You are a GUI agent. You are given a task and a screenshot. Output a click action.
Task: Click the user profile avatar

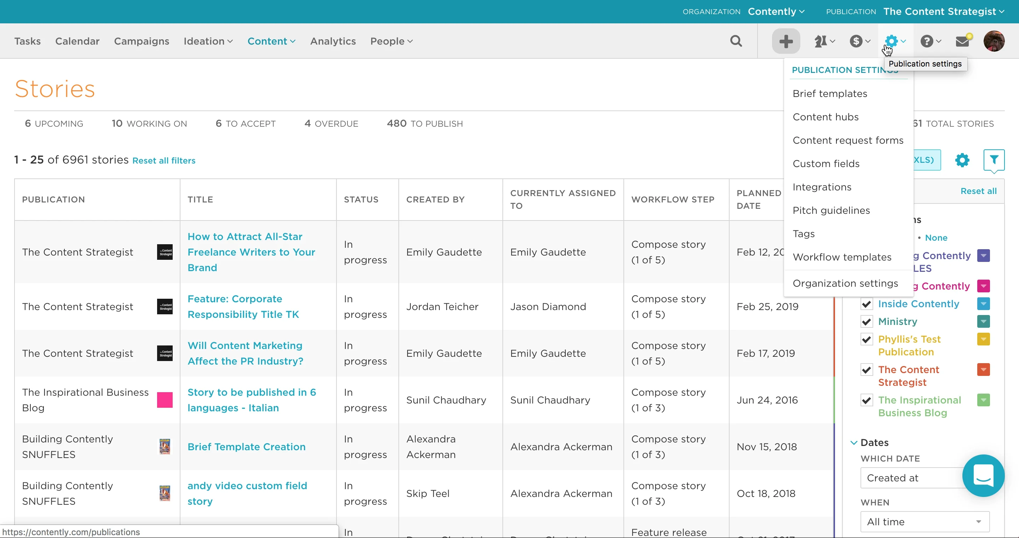tap(994, 41)
